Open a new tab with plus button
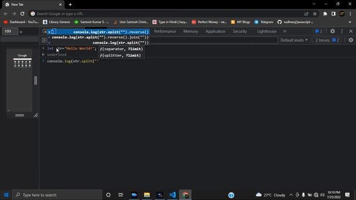Viewport: 356px width, 200px height. pos(70,4)
